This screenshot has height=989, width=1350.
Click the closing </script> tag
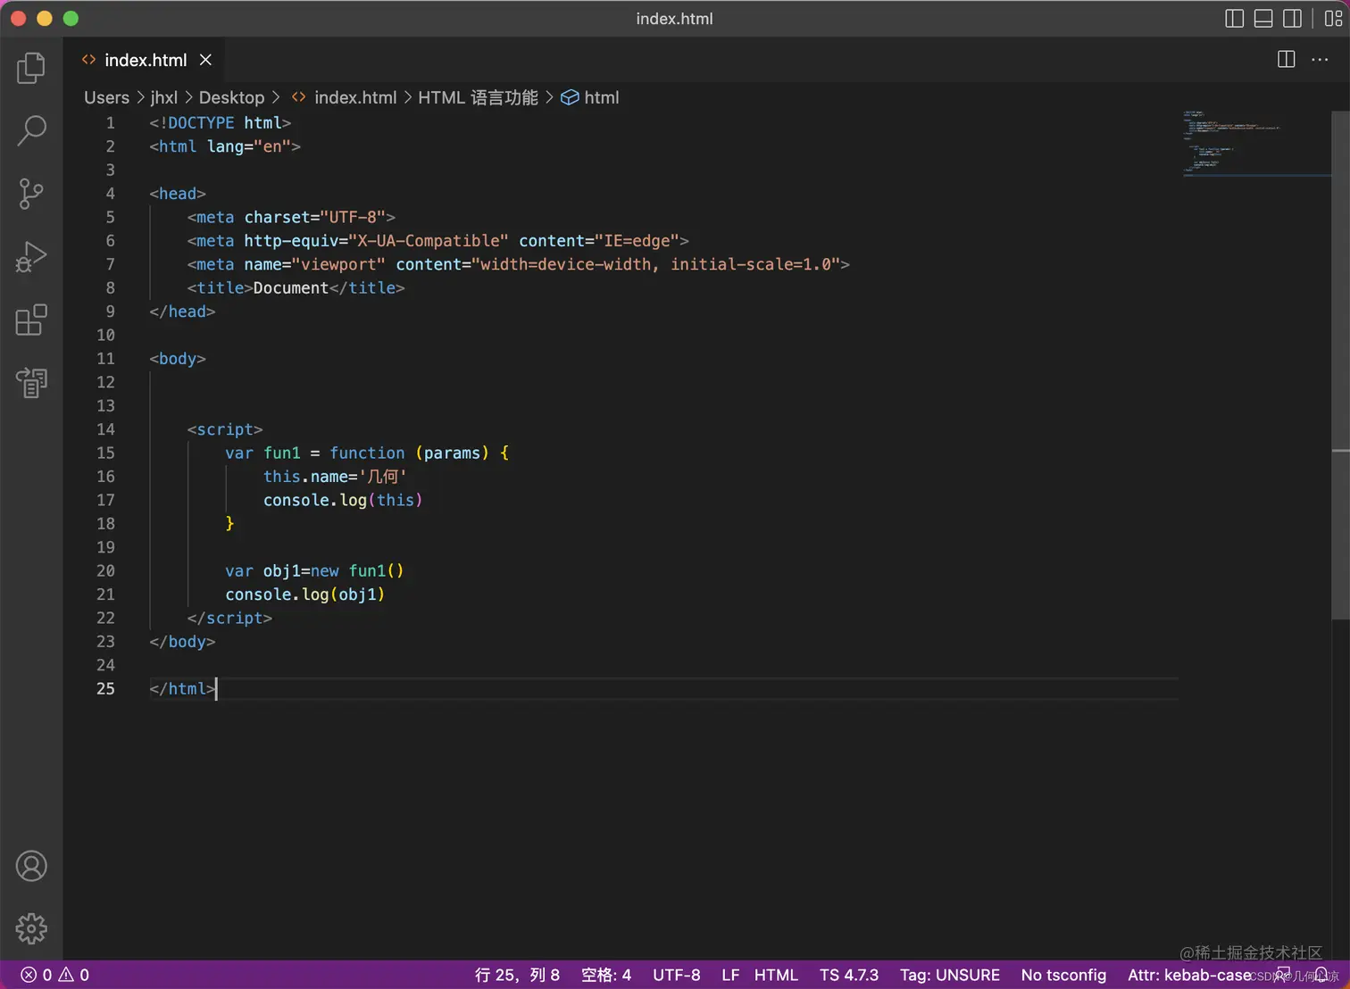[x=229, y=618]
